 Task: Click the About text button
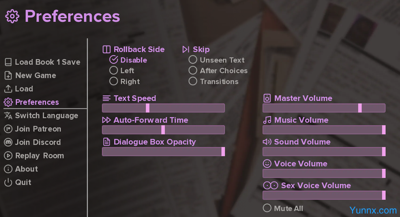(x=26, y=169)
